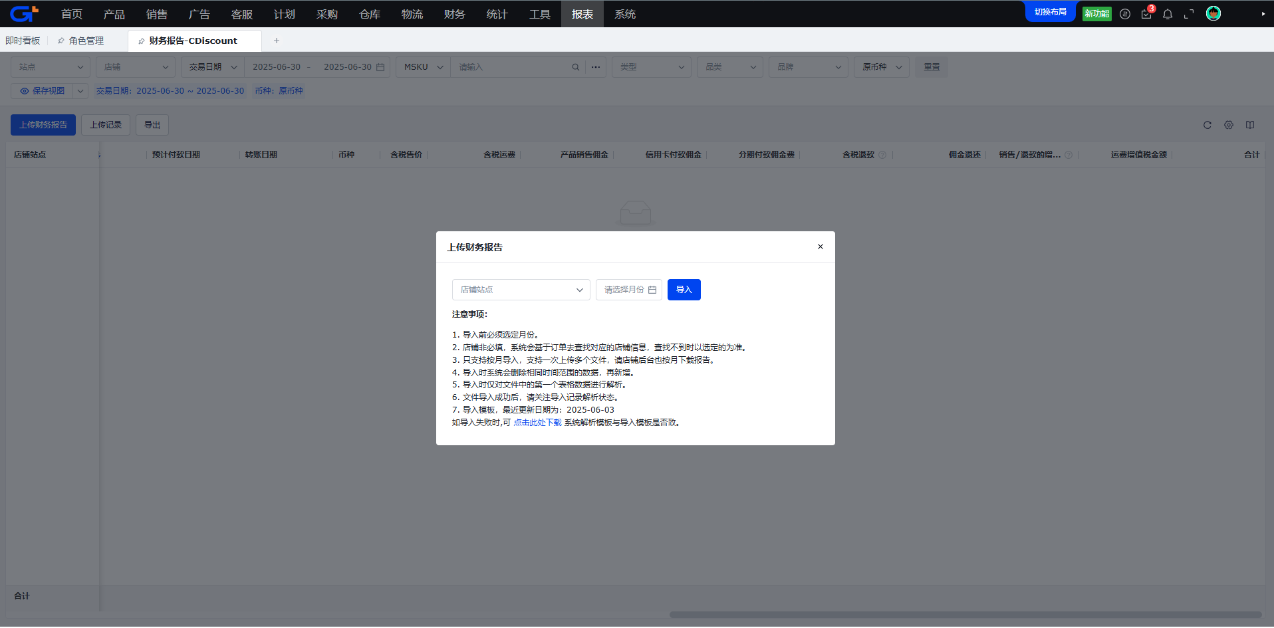
Task: Click the pin icon on 财务报告-CDiscount tab
Action: tap(142, 41)
